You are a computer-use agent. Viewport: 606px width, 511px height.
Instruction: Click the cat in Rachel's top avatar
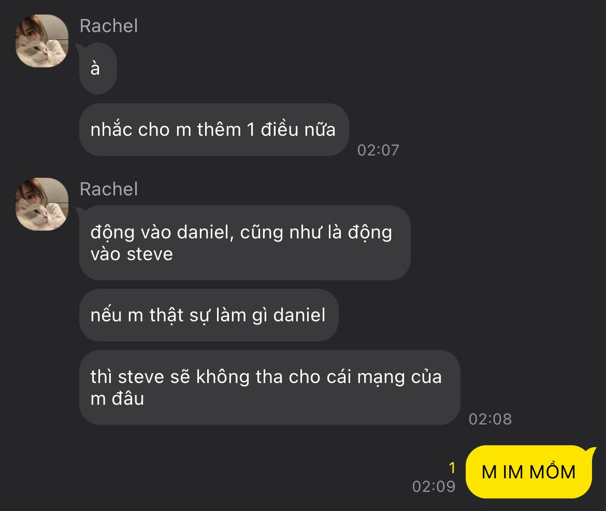39,52
